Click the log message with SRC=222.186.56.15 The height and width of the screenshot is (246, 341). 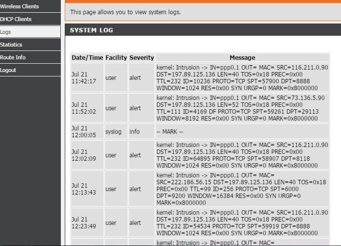click(242, 189)
